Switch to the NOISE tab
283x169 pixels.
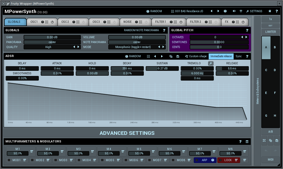pos(127,22)
